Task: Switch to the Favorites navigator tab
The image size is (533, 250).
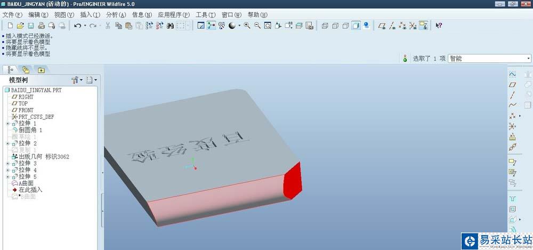Action: 41,70
